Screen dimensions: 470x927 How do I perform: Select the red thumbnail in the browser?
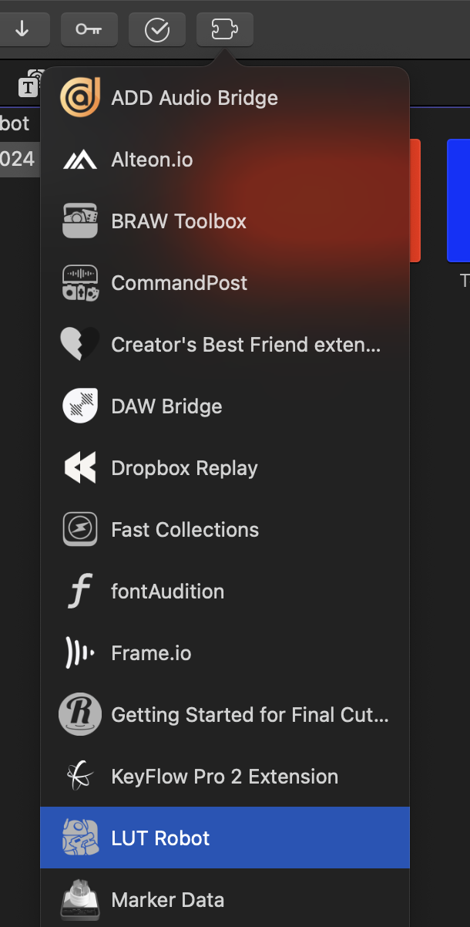click(x=415, y=201)
